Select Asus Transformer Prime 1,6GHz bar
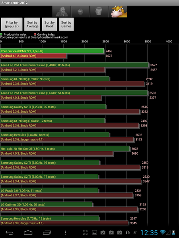 [x=74, y=93]
